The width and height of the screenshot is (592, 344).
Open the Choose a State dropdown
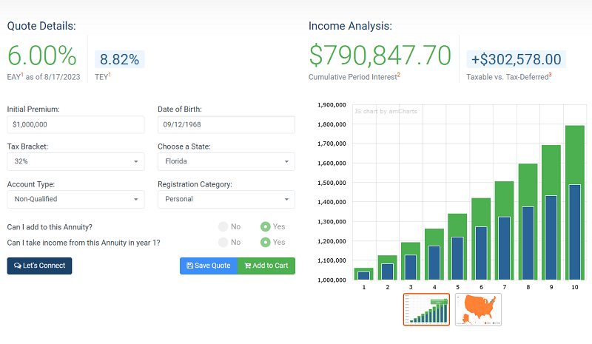pyautogui.click(x=226, y=161)
